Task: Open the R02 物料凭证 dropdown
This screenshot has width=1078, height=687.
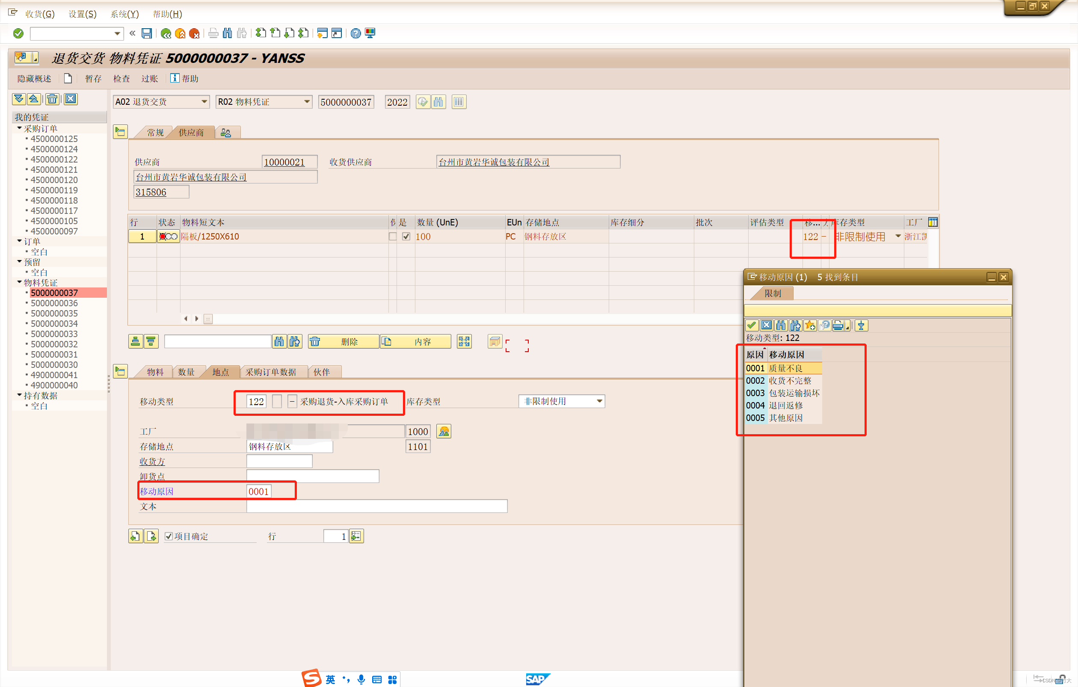Action: click(307, 101)
